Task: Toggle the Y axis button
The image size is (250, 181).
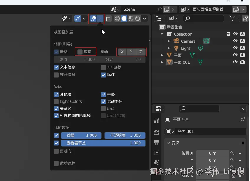Action: pyautogui.click(x=131, y=52)
